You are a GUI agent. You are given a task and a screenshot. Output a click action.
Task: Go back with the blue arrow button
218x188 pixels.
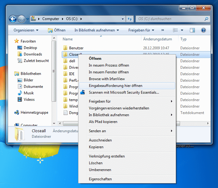(13, 19)
